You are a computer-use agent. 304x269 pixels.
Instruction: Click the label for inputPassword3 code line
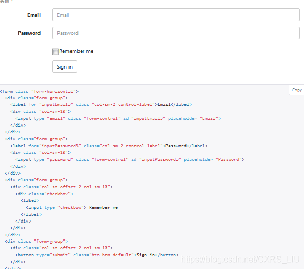click(x=109, y=146)
